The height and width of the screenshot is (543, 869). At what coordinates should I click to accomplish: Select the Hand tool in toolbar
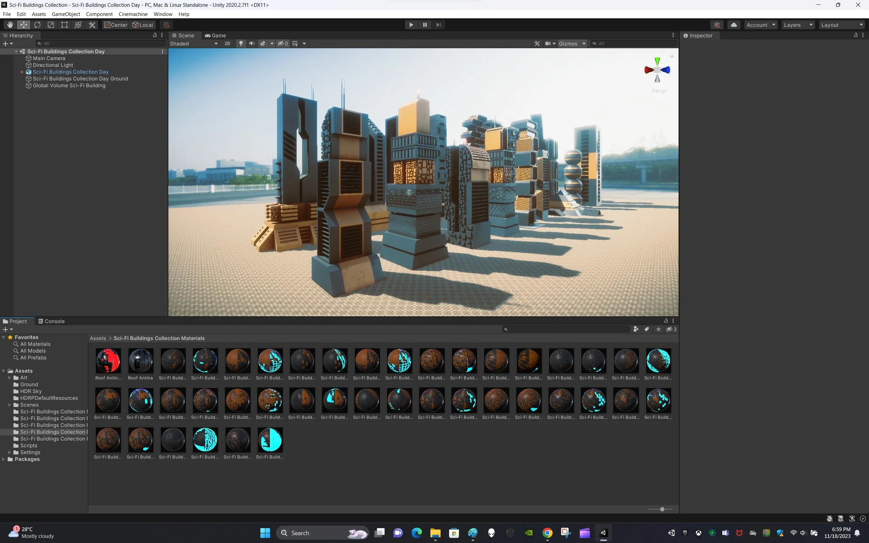(x=10, y=25)
